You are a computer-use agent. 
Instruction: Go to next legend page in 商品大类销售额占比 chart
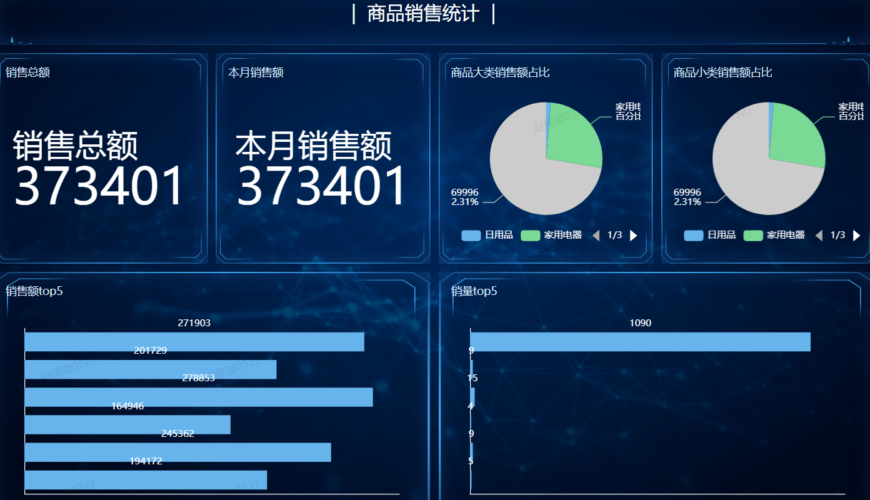click(633, 236)
